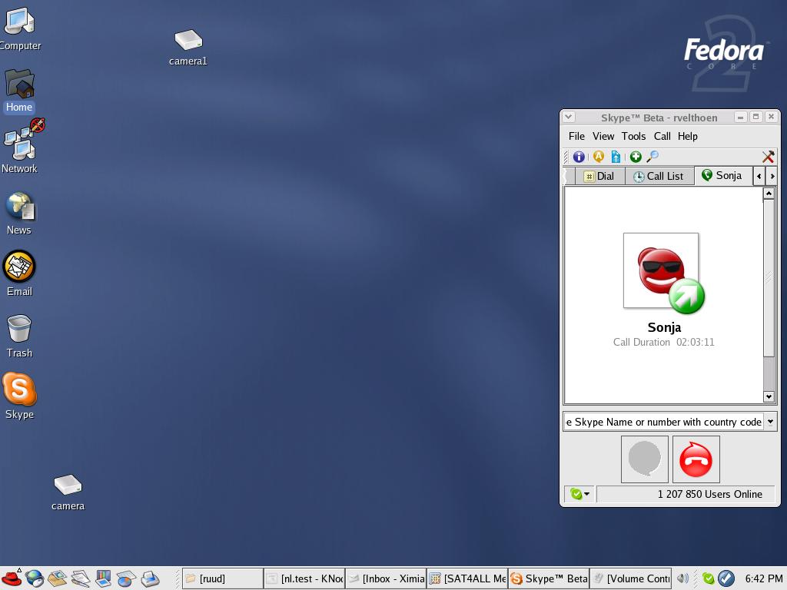
Task: Click the send file toolbar icon
Action: click(616, 157)
